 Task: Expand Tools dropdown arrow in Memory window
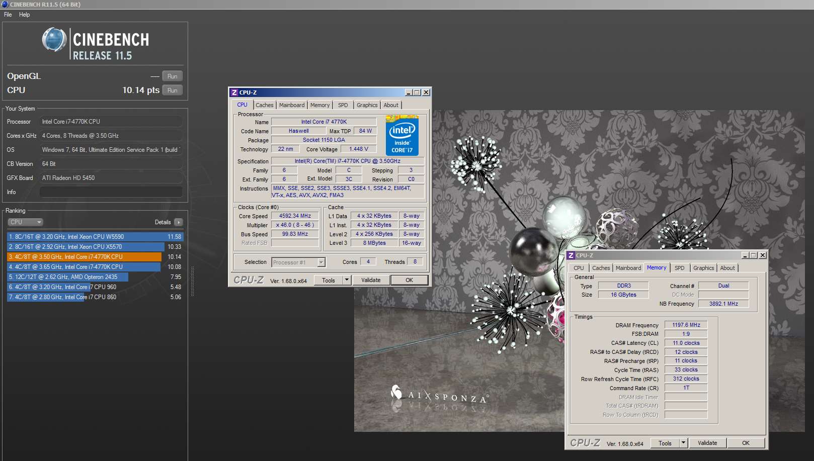[x=683, y=443]
